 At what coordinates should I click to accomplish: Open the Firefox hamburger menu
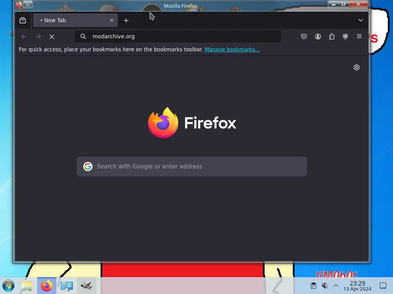[359, 36]
